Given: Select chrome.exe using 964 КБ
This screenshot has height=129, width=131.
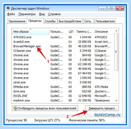Looking at the screenshot, I should [x=62, y=55].
